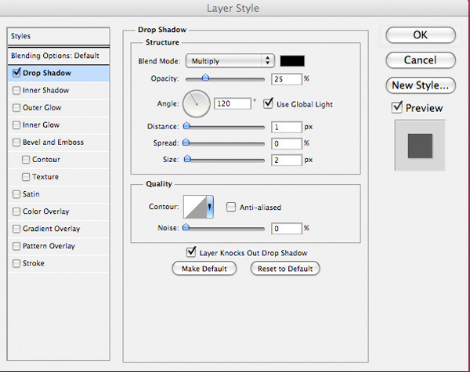Open the Blend Mode Multiply dropdown

pyautogui.click(x=230, y=61)
